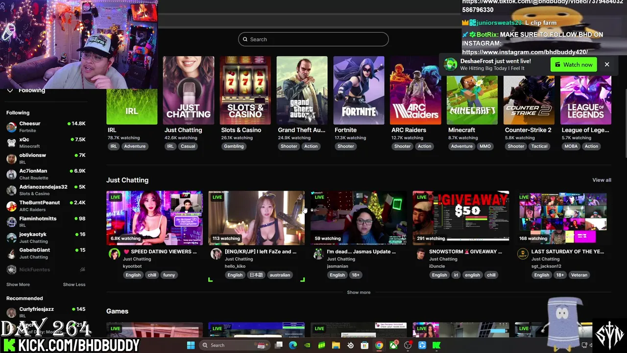Screen dimensions: 627x353
Task: Open Windows Start menu
Action: (191, 345)
